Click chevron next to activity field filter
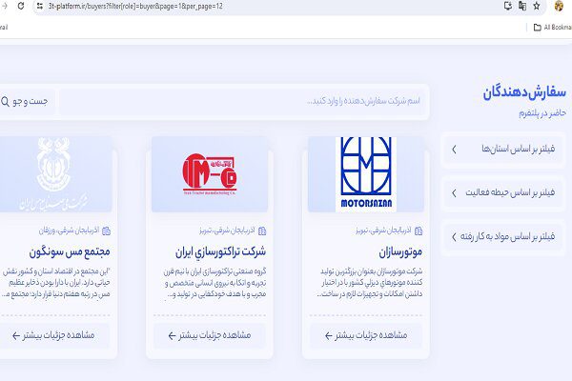The width and height of the screenshot is (572, 381). (454, 192)
